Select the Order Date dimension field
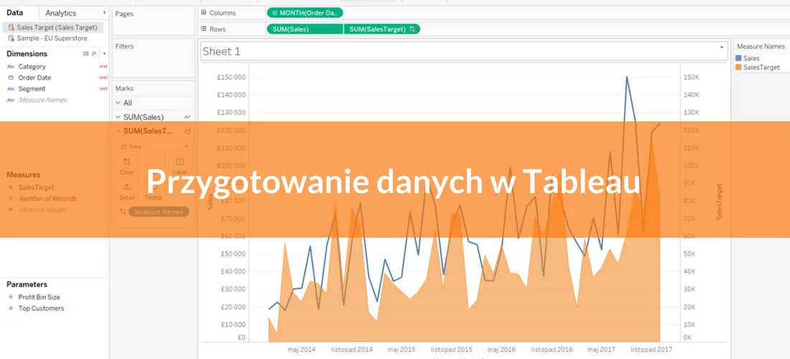 click(34, 78)
